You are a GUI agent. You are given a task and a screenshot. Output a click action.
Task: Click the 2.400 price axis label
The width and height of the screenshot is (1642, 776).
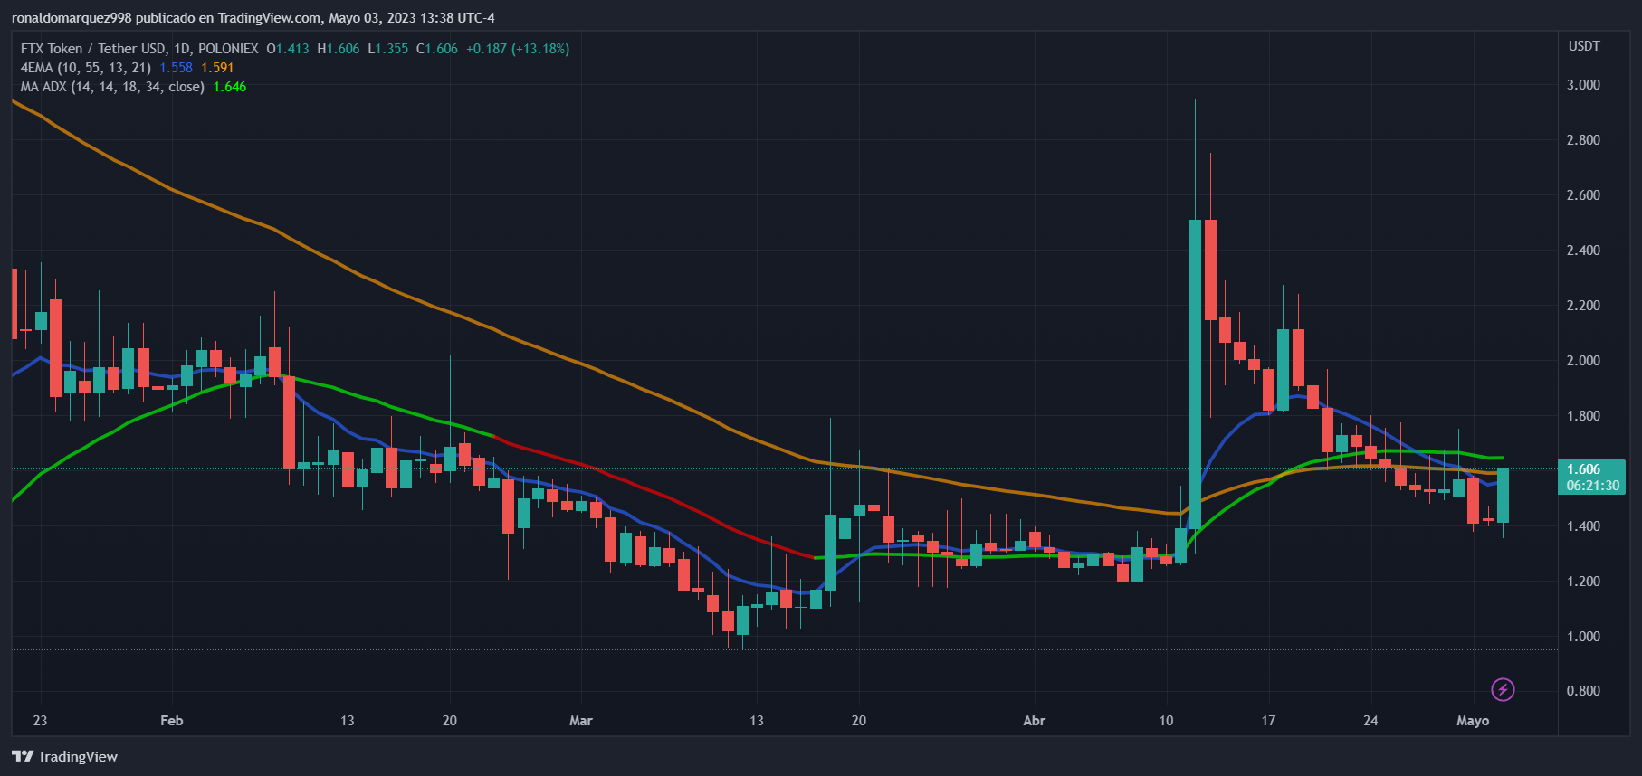tap(1583, 251)
